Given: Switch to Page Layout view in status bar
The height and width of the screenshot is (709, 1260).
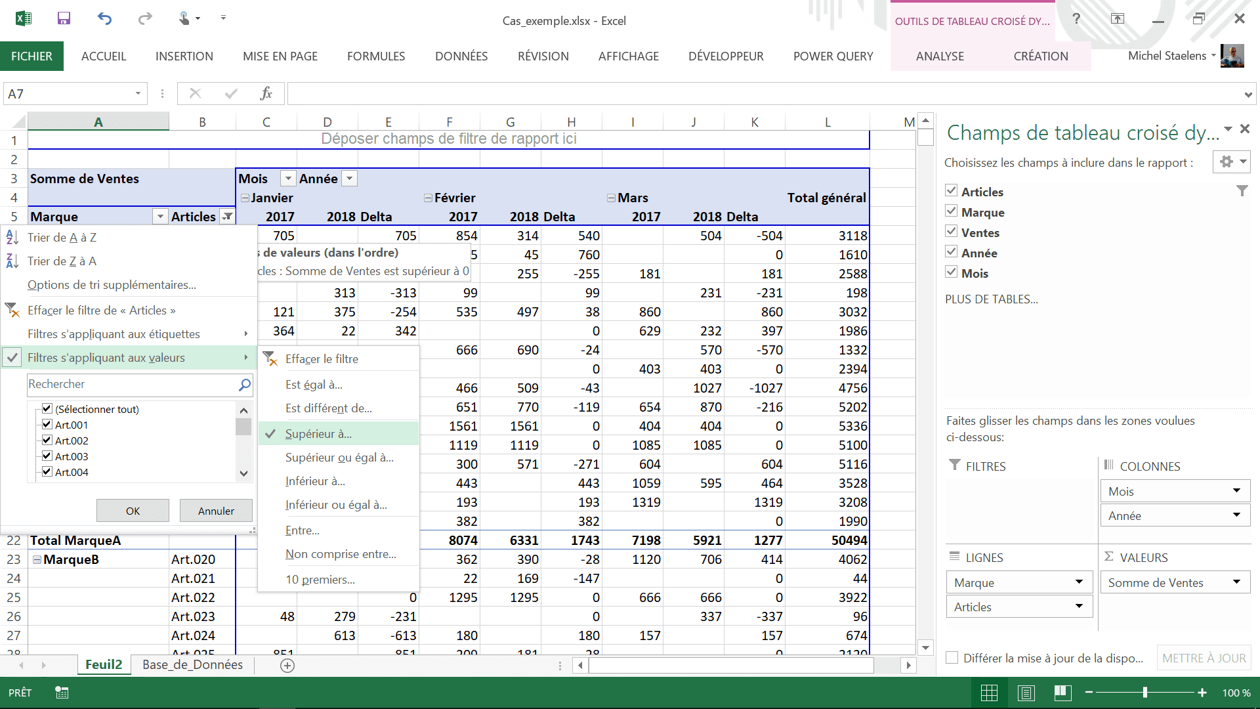Looking at the screenshot, I should [1026, 693].
